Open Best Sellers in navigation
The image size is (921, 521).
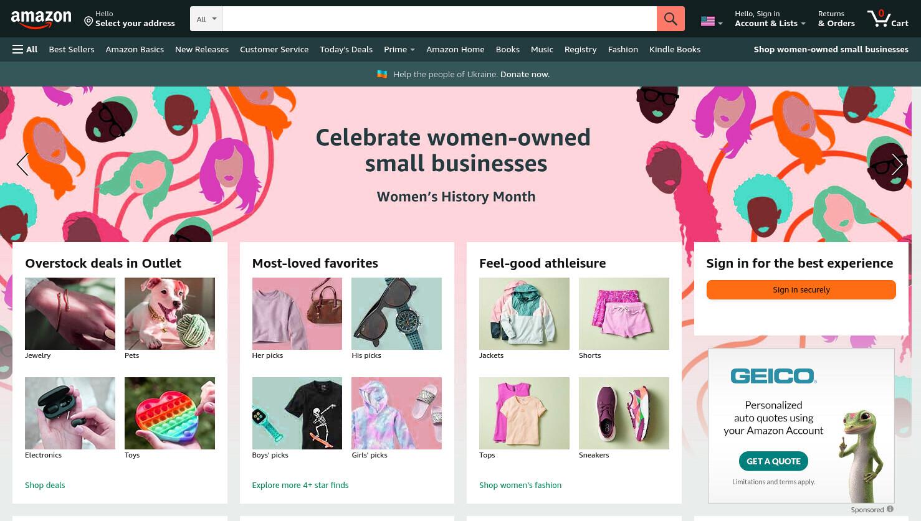72,49
